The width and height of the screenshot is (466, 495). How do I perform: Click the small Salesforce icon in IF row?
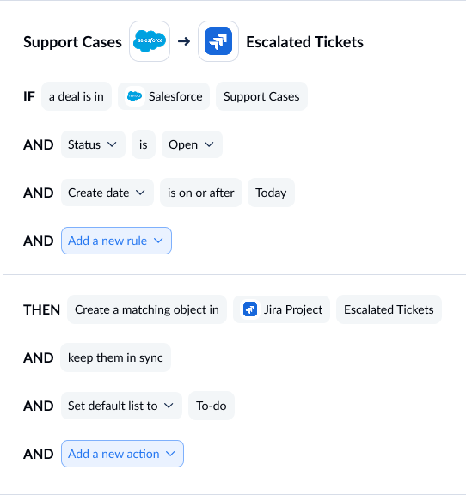(x=135, y=96)
